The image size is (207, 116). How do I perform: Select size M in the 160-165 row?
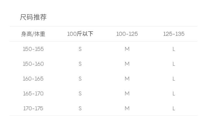tap(127, 79)
